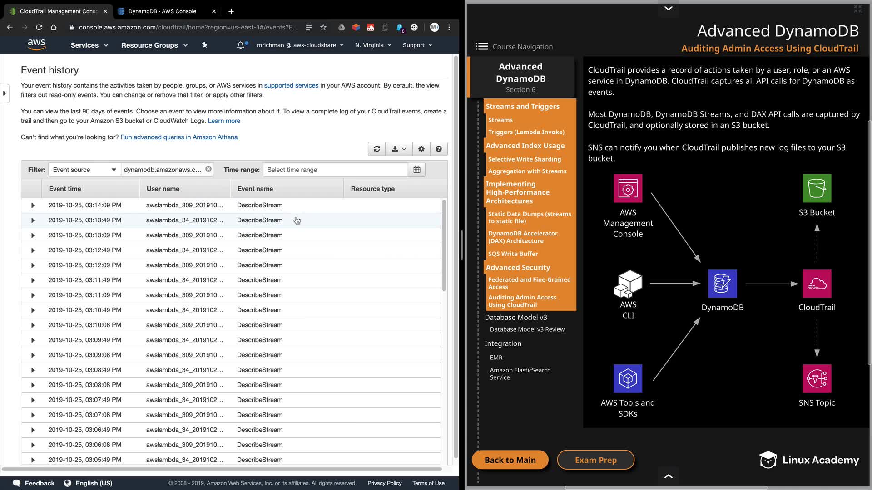Open the column settings gear
The image size is (872, 490).
pyautogui.click(x=421, y=149)
